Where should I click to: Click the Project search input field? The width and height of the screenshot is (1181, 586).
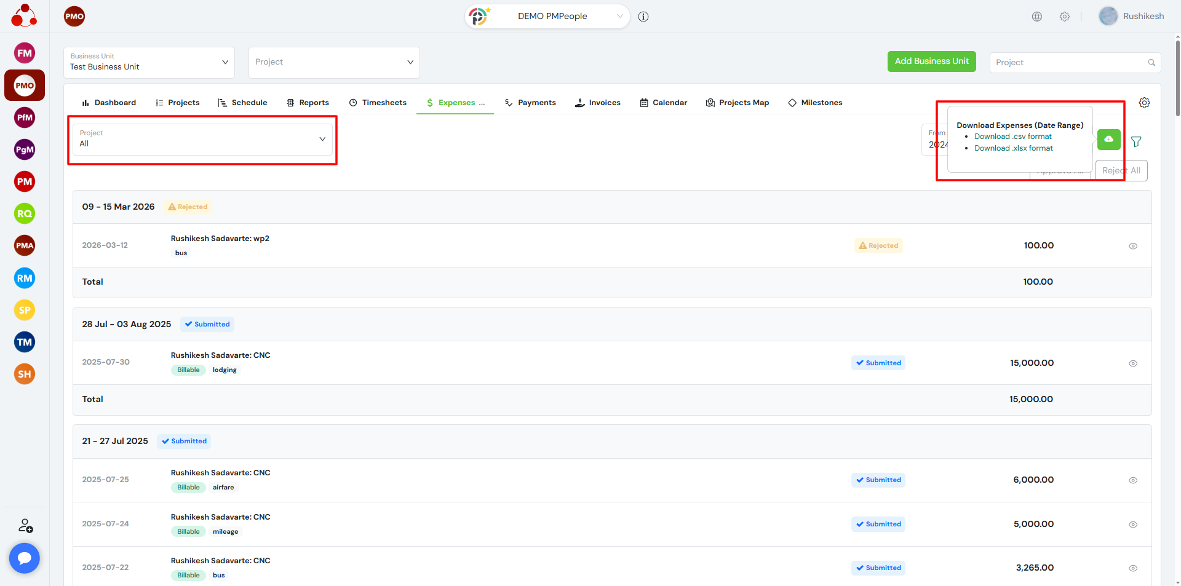1069,63
